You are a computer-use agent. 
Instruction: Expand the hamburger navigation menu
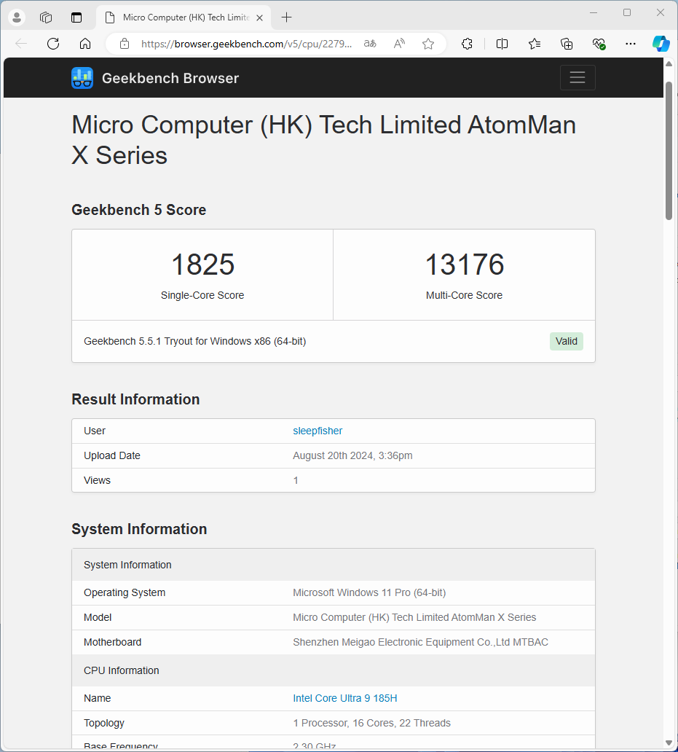578,77
